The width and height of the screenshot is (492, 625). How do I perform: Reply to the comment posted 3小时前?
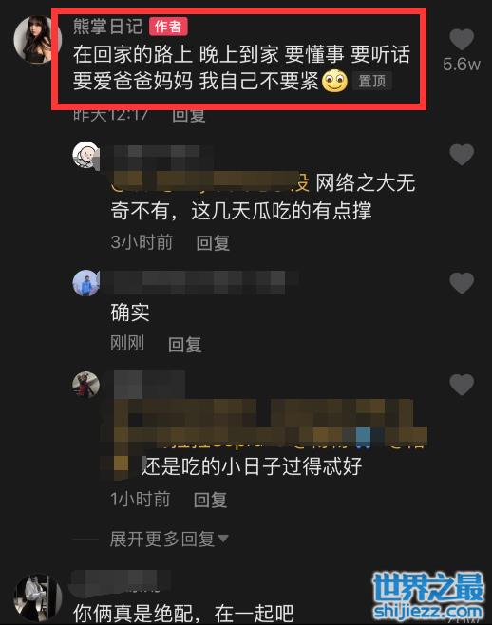pyautogui.click(x=213, y=243)
